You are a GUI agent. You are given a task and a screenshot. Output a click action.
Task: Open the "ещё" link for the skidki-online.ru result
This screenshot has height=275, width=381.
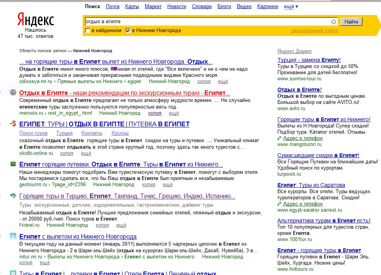click(86, 153)
